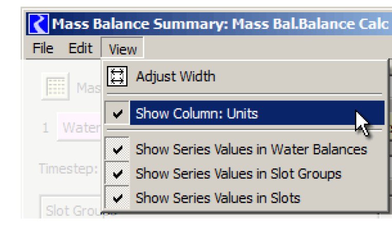Close the open View menu
Screen dimensions: 392x239
[x=122, y=49]
